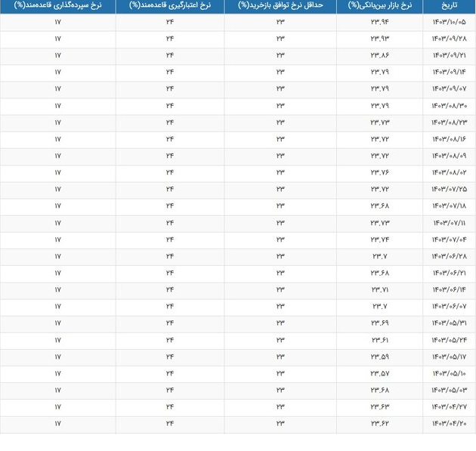Select date cell ۱۴۰۳/۰۵/۱۷
Screen dimensions: 476x451
449,357
